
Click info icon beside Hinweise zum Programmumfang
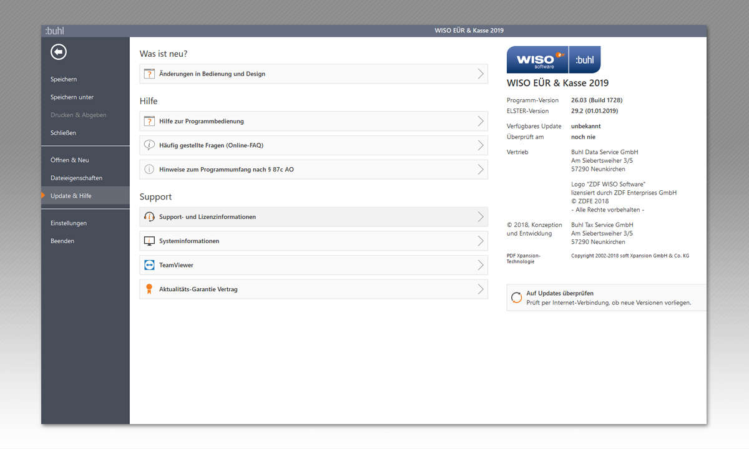(x=149, y=169)
